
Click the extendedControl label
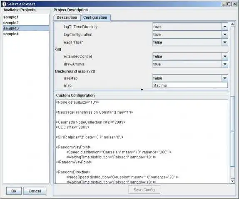click(78, 56)
